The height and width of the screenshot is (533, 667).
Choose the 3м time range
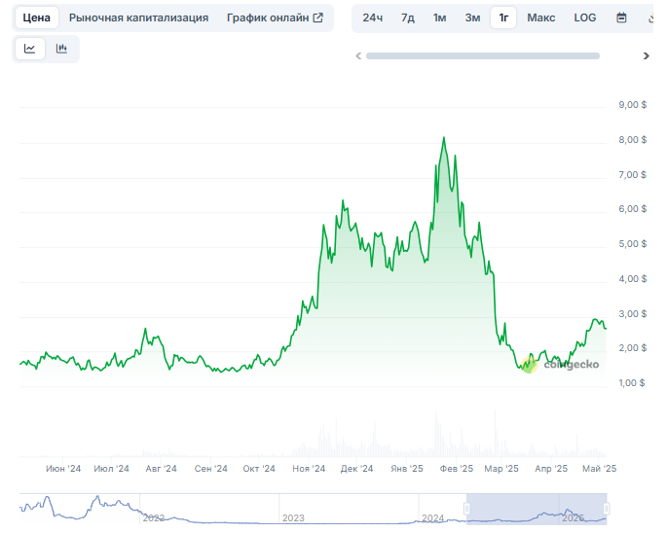click(472, 18)
